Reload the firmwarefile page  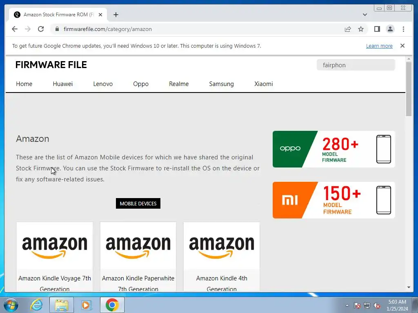[41, 29]
